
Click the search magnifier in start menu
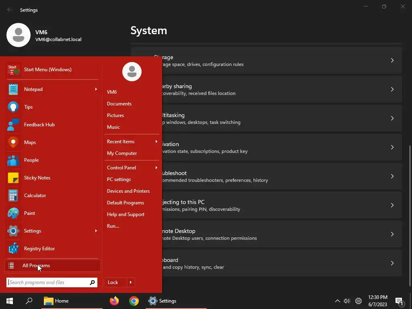(x=92, y=282)
